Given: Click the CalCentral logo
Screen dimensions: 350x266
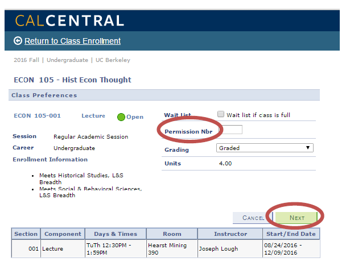Looking at the screenshot, I should click(69, 20).
